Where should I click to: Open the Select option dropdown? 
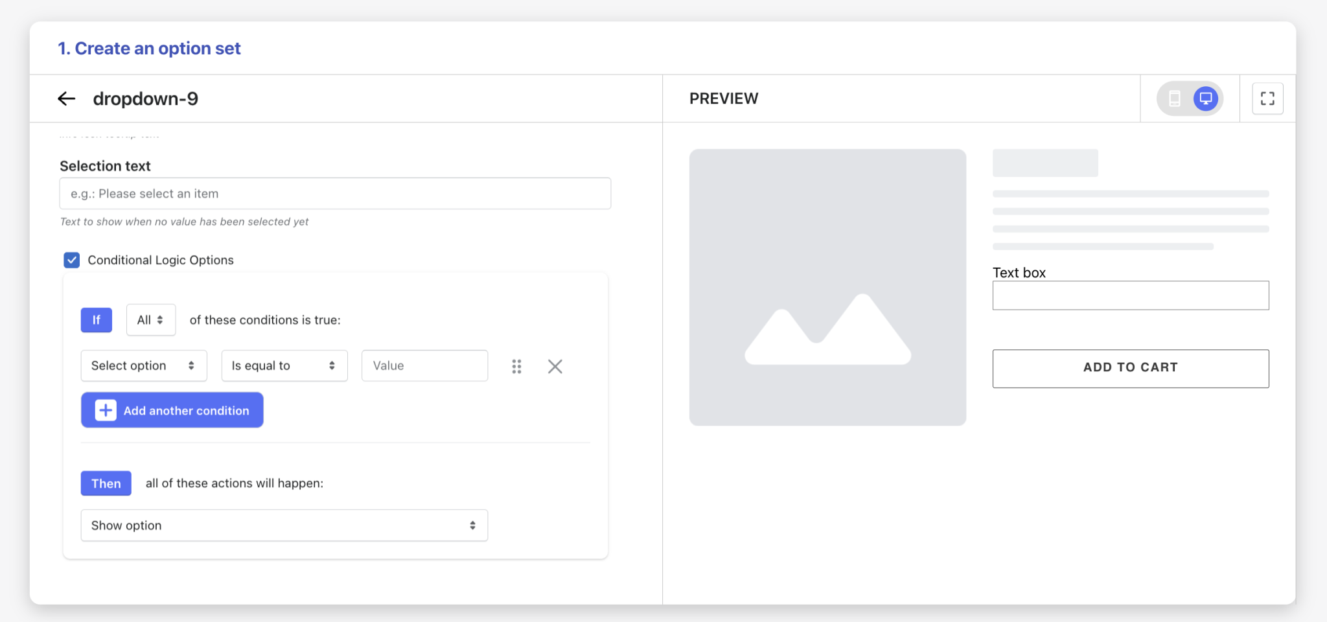(x=143, y=366)
